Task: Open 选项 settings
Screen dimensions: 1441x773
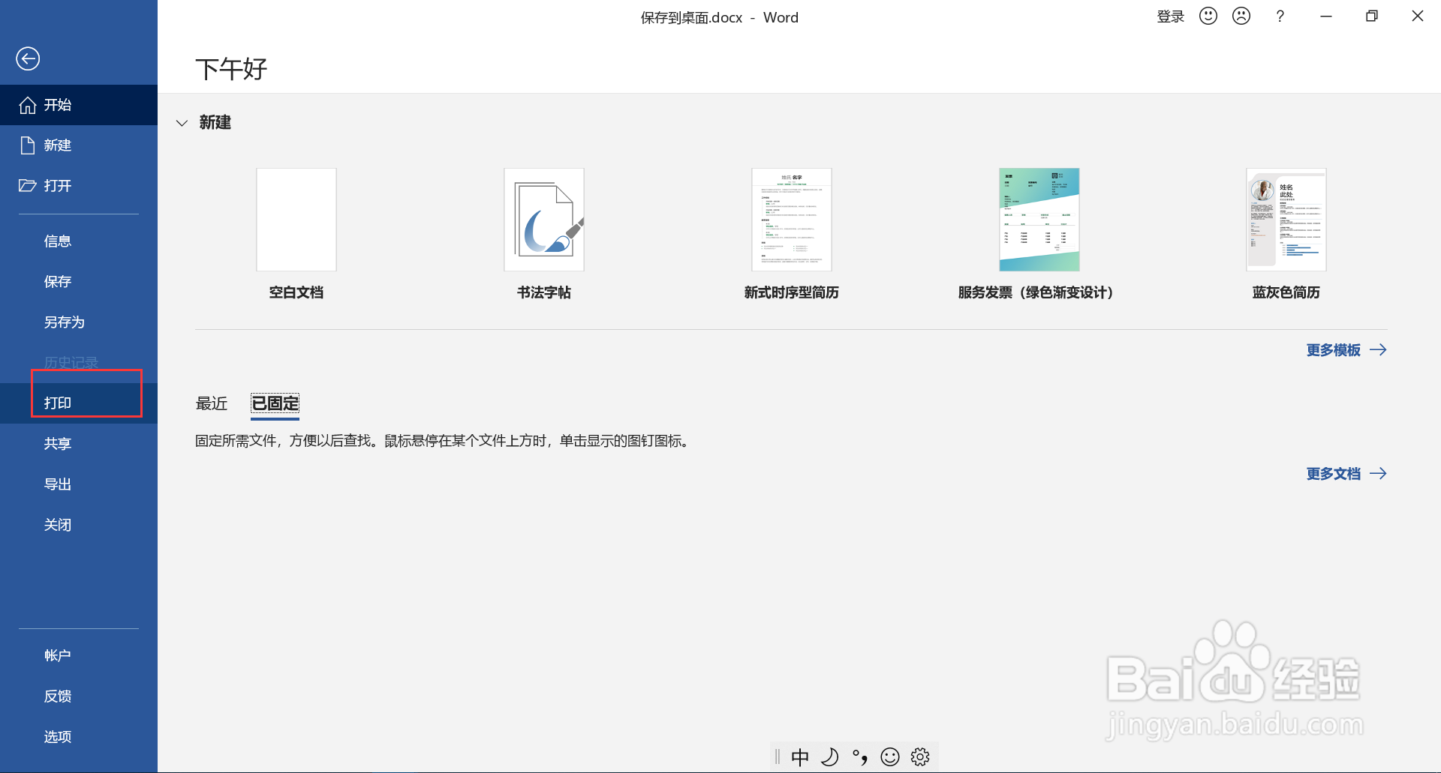Action: (79, 737)
